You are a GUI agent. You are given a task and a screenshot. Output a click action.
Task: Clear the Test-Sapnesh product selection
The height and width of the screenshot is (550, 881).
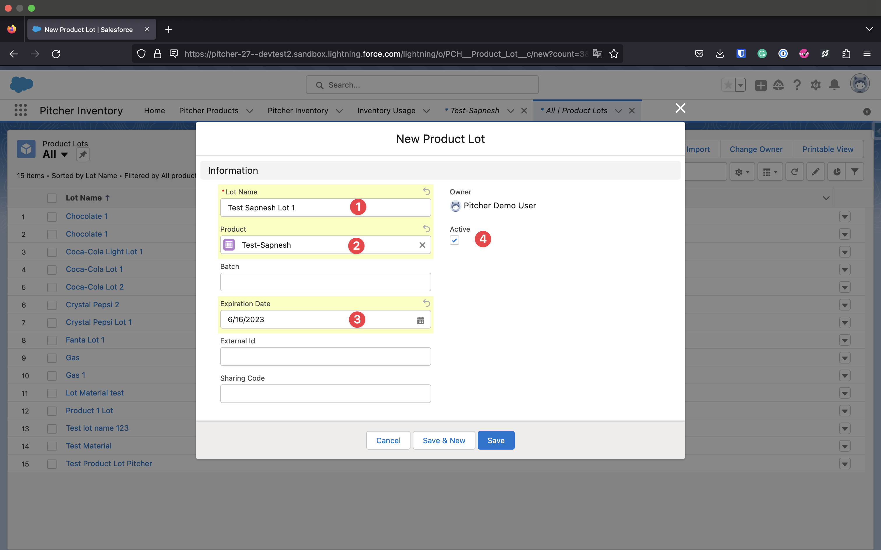(422, 245)
